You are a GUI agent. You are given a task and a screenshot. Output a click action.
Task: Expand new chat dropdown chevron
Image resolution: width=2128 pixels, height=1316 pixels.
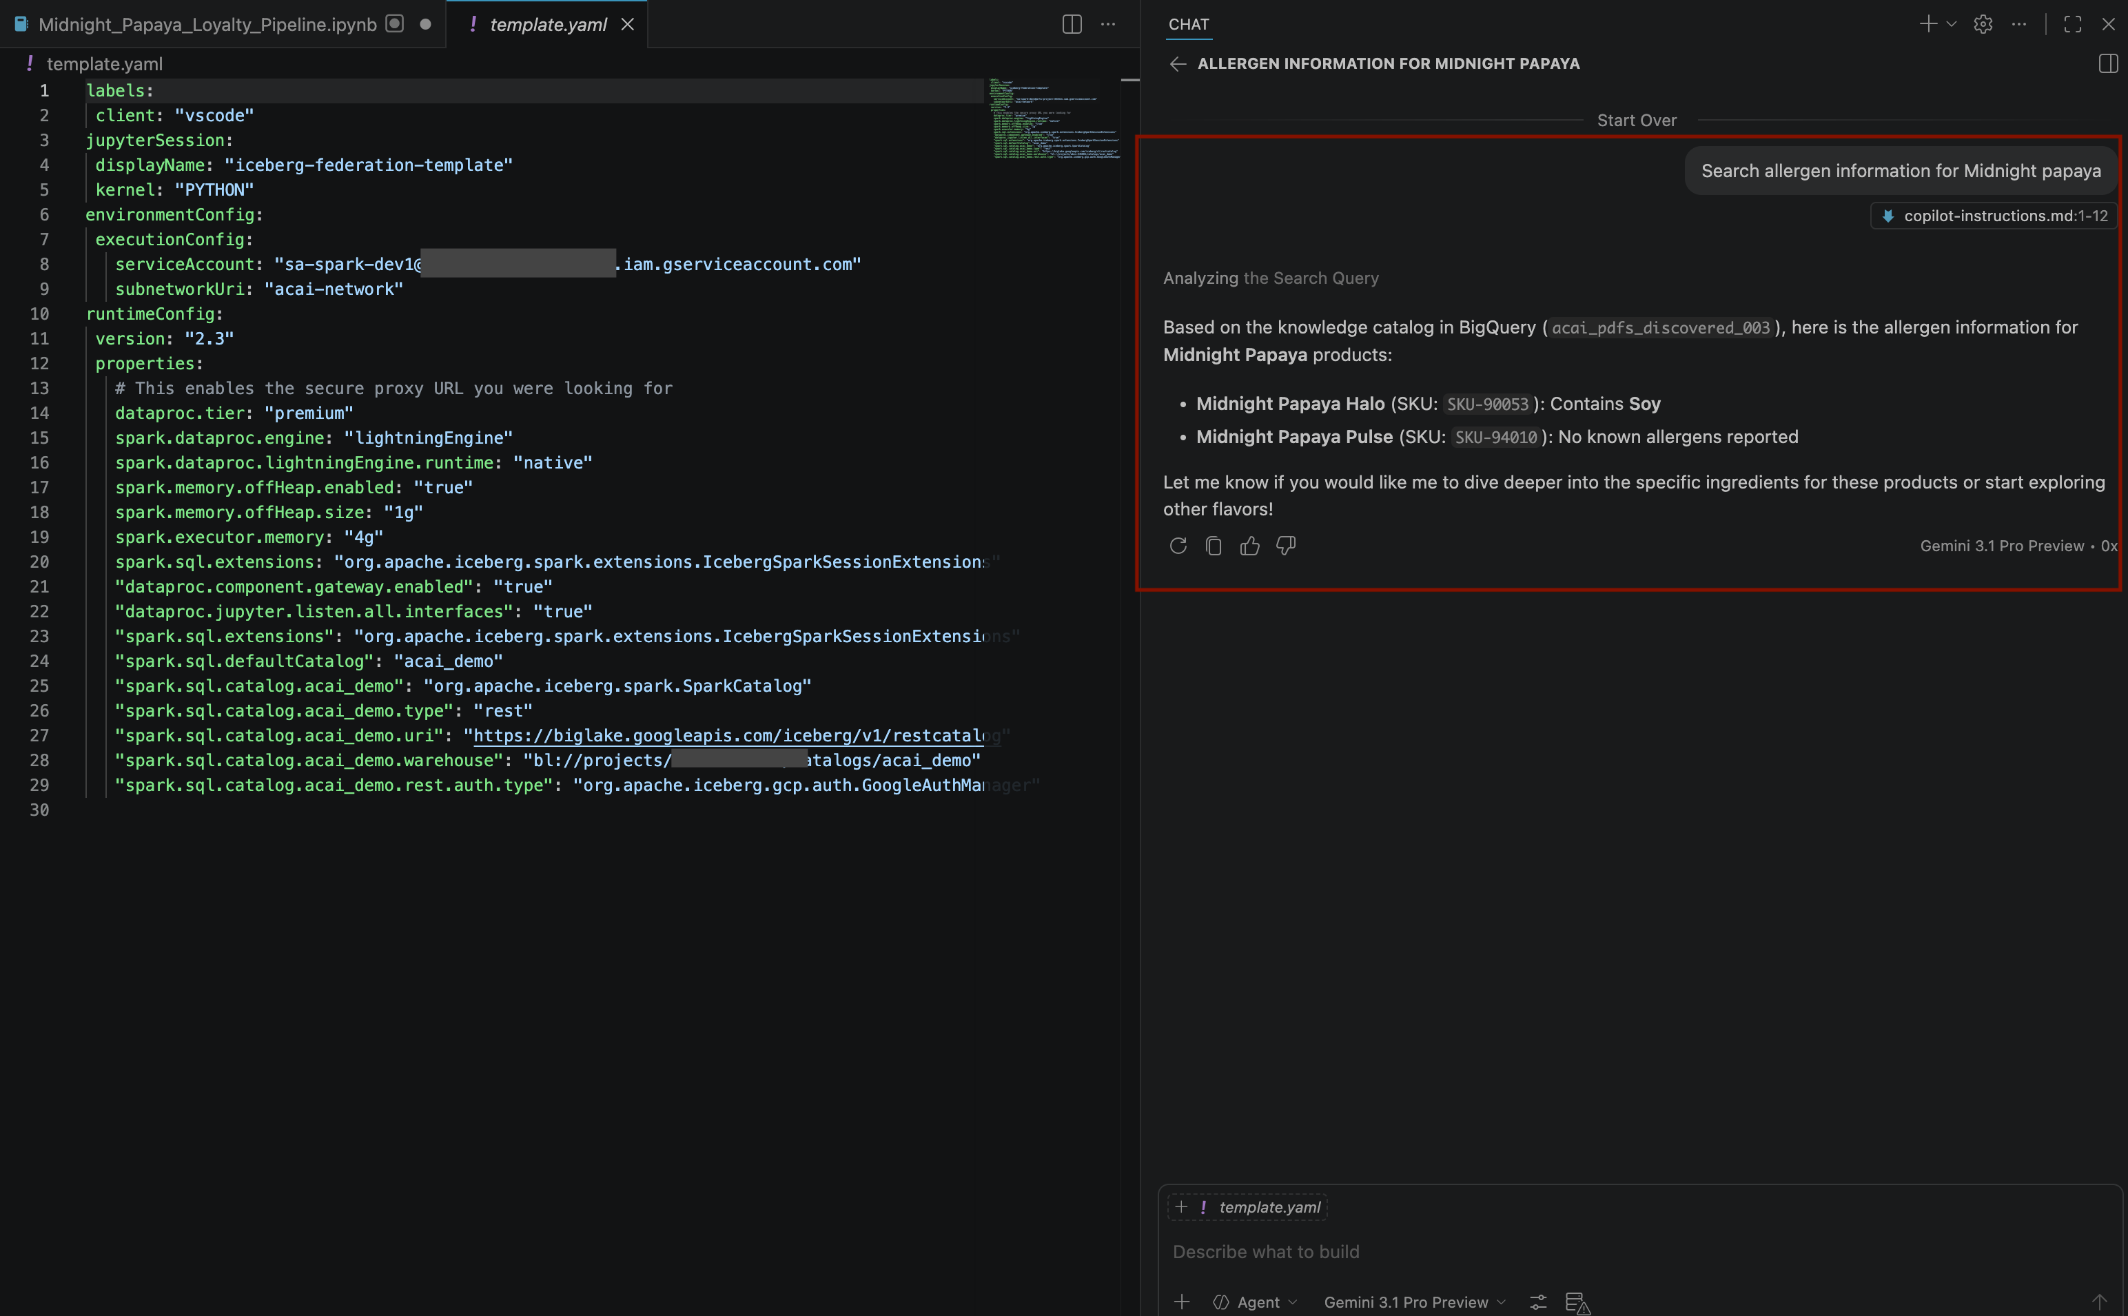(1952, 24)
